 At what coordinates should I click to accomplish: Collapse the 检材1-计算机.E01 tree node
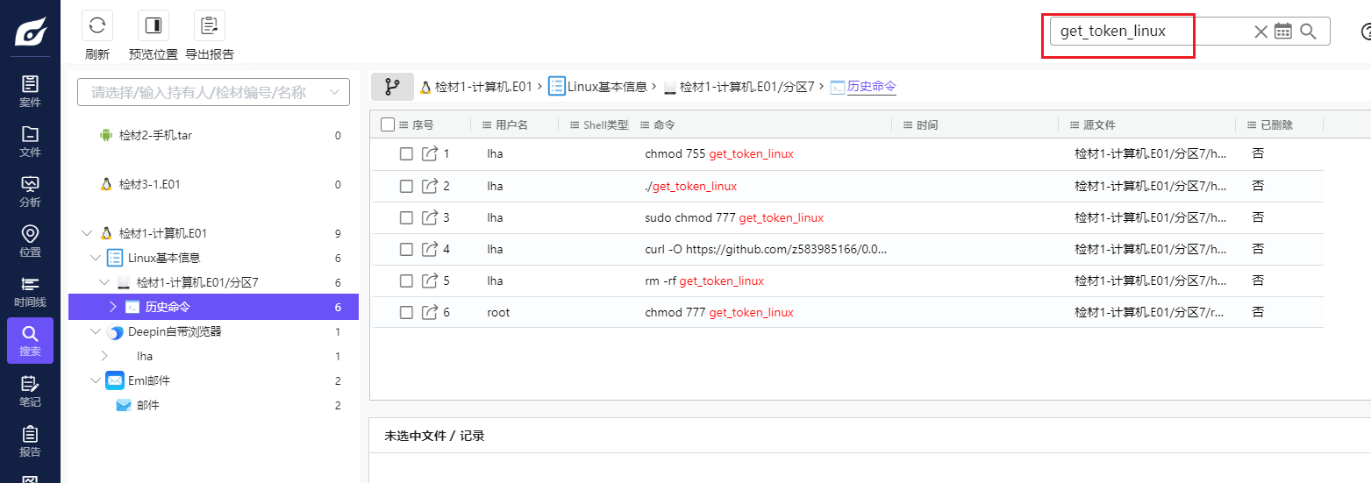tap(86, 234)
